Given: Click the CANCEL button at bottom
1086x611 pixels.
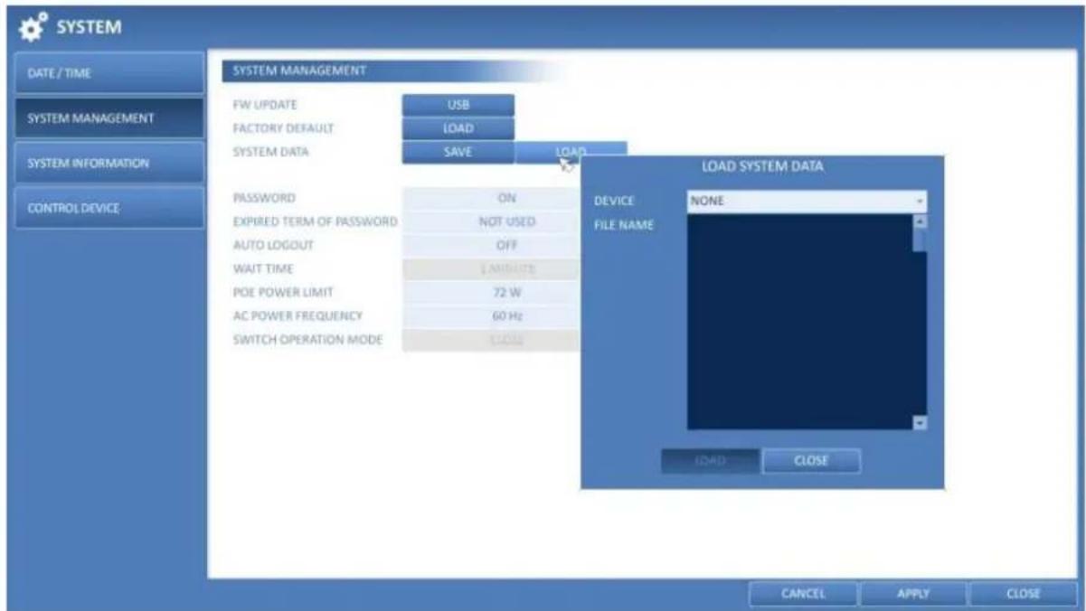Looking at the screenshot, I should (802, 594).
